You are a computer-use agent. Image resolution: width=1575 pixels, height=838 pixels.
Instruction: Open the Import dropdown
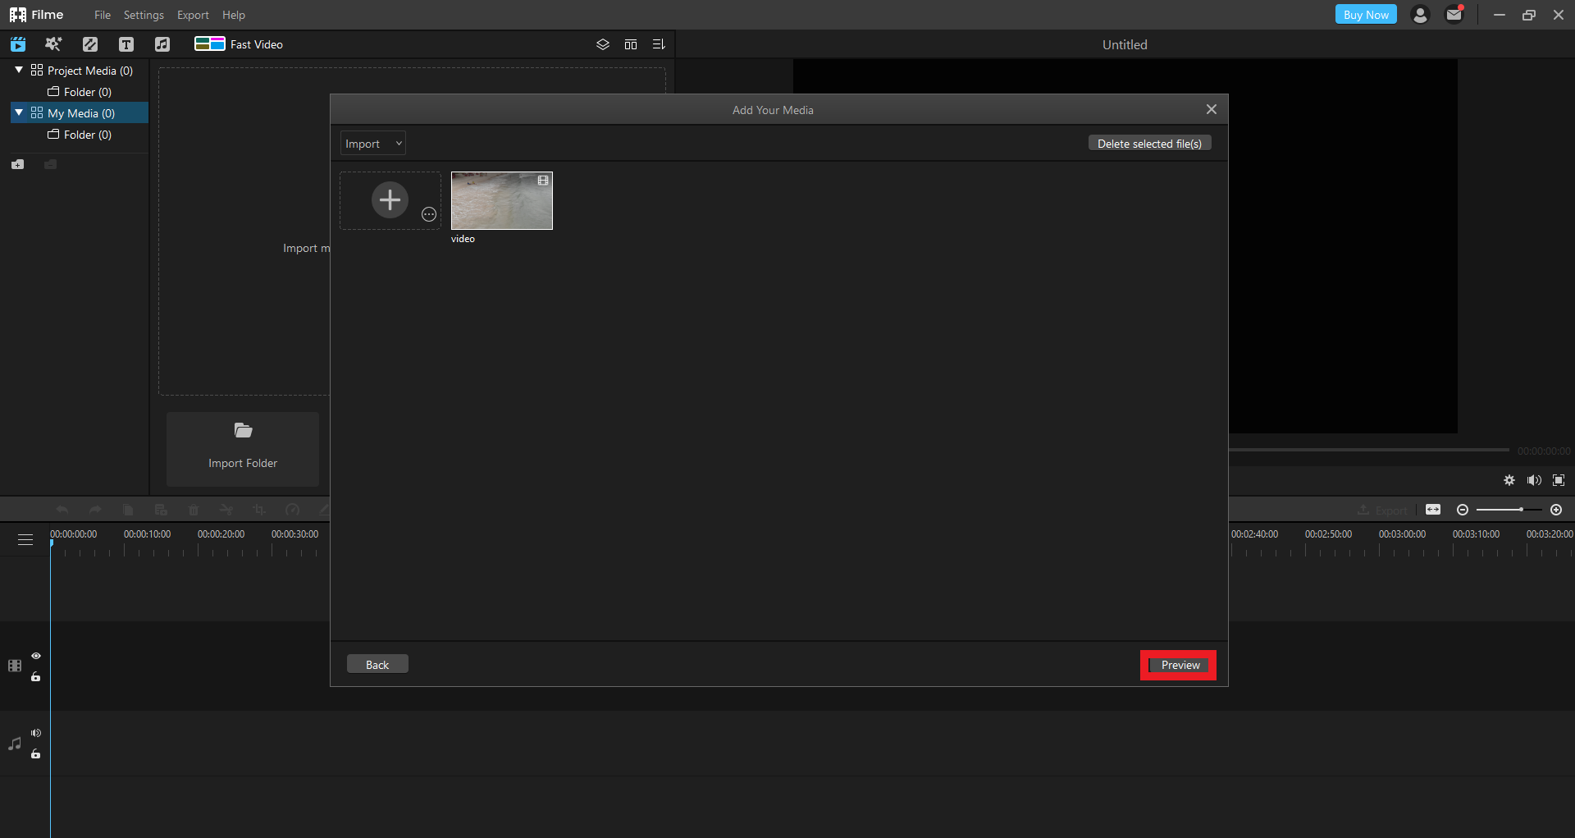coord(372,144)
